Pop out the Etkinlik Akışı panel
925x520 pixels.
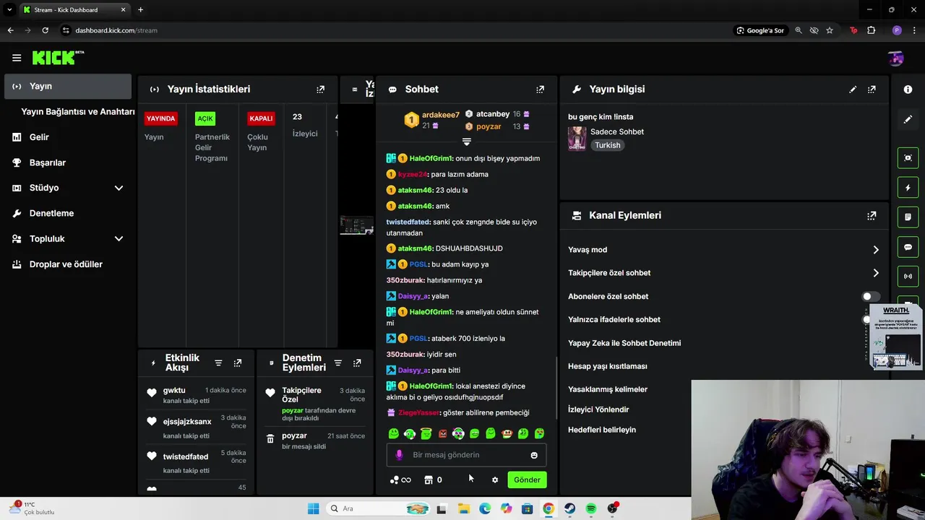(238, 363)
